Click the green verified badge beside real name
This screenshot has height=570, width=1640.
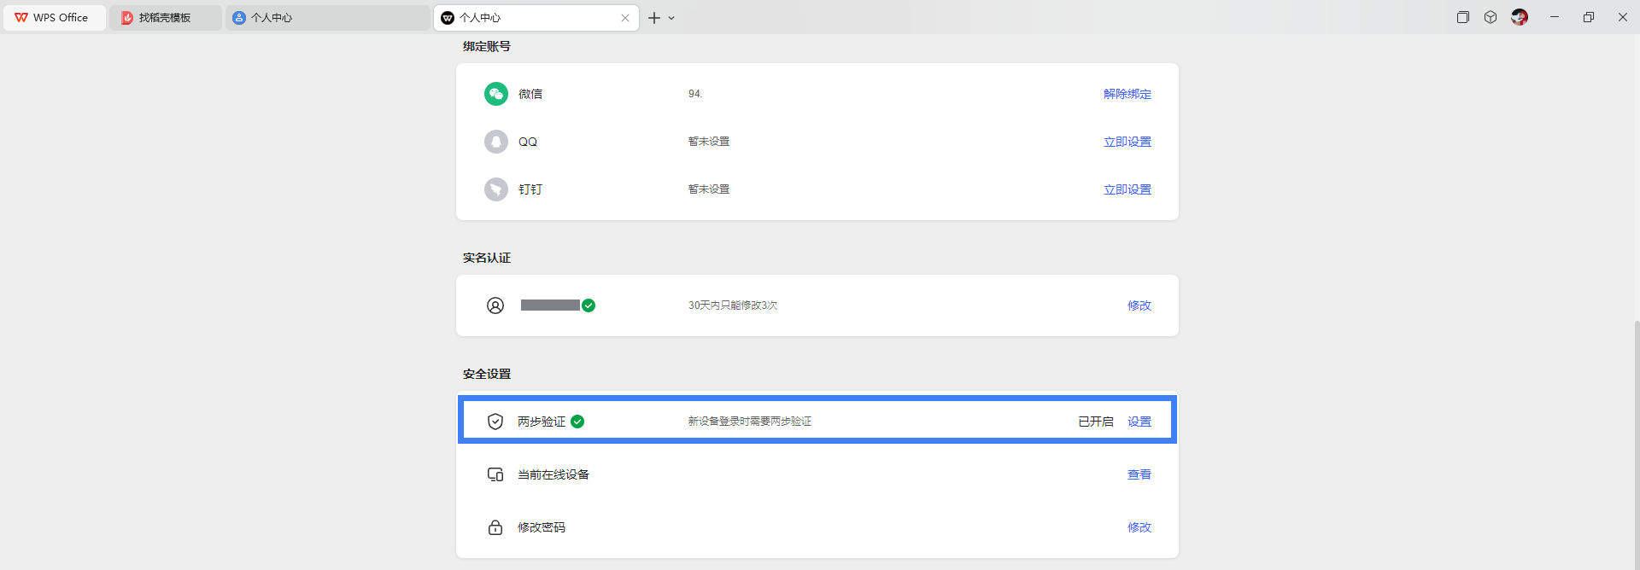pos(589,305)
